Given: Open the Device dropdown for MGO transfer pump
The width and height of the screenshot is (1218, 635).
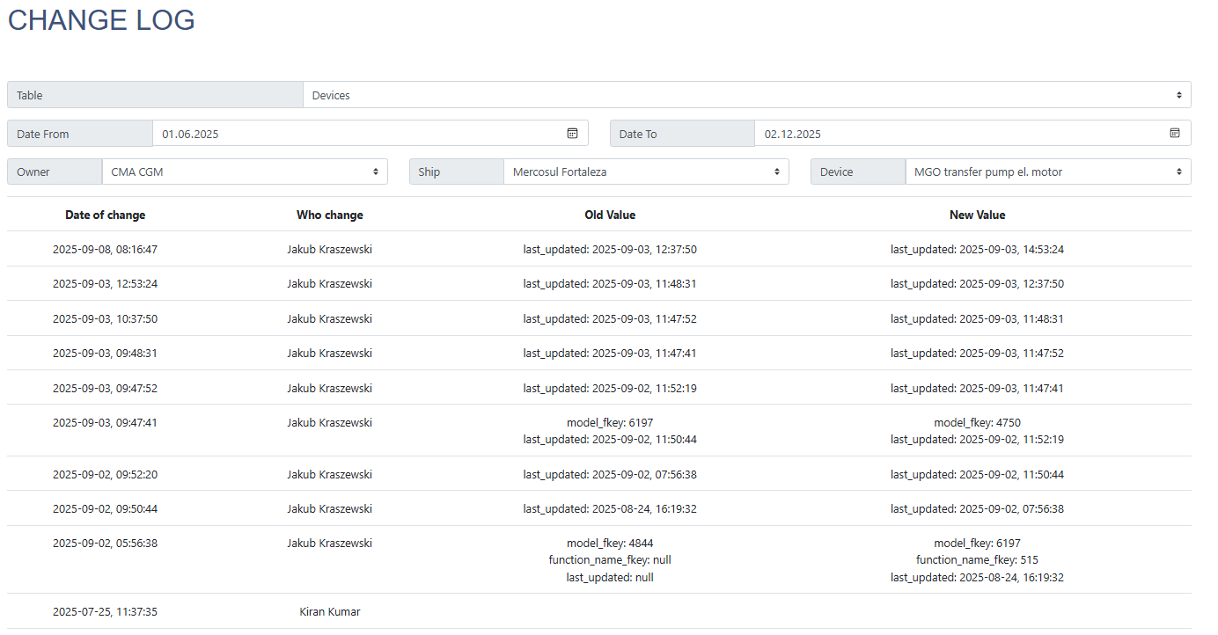Looking at the screenshot, I should tap(1047, 172).
